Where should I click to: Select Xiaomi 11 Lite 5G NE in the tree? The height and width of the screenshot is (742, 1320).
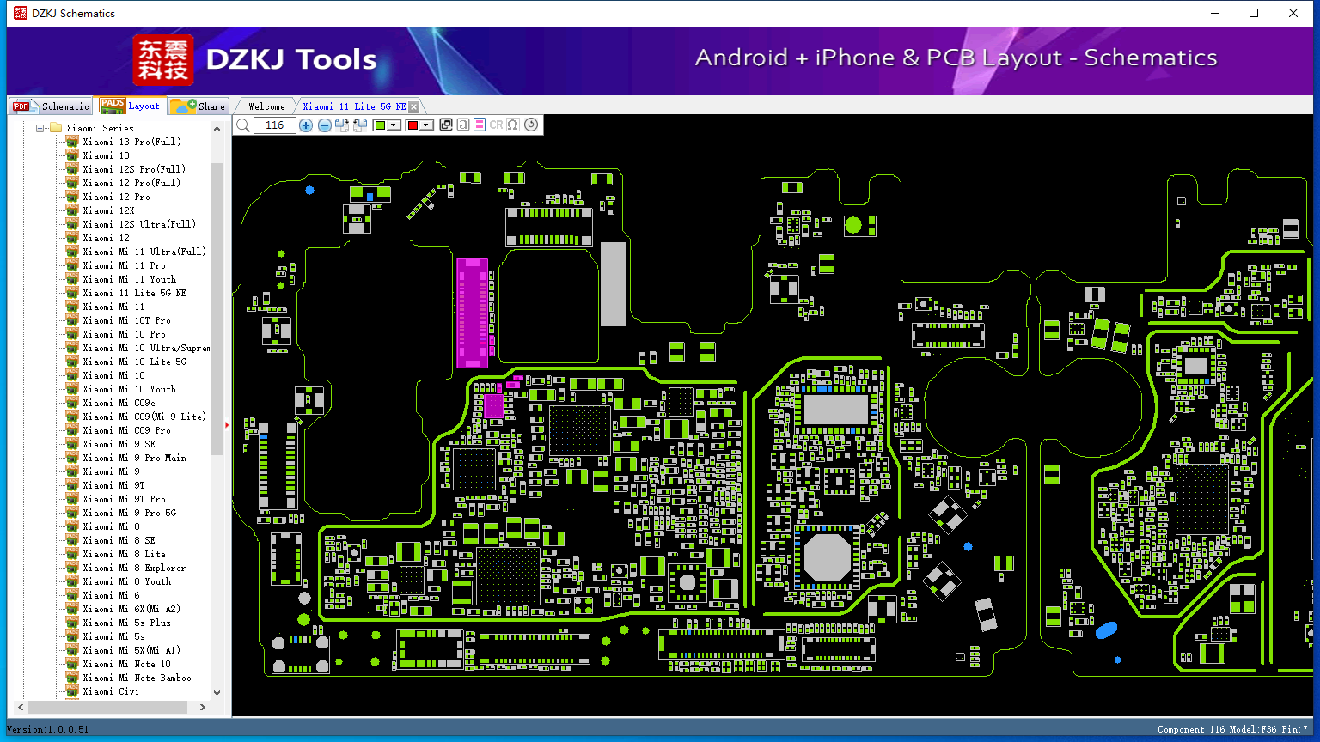click(x=134, y=293)
